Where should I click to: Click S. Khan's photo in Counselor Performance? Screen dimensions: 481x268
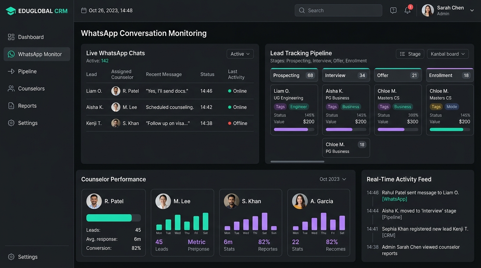pos(231,201)
